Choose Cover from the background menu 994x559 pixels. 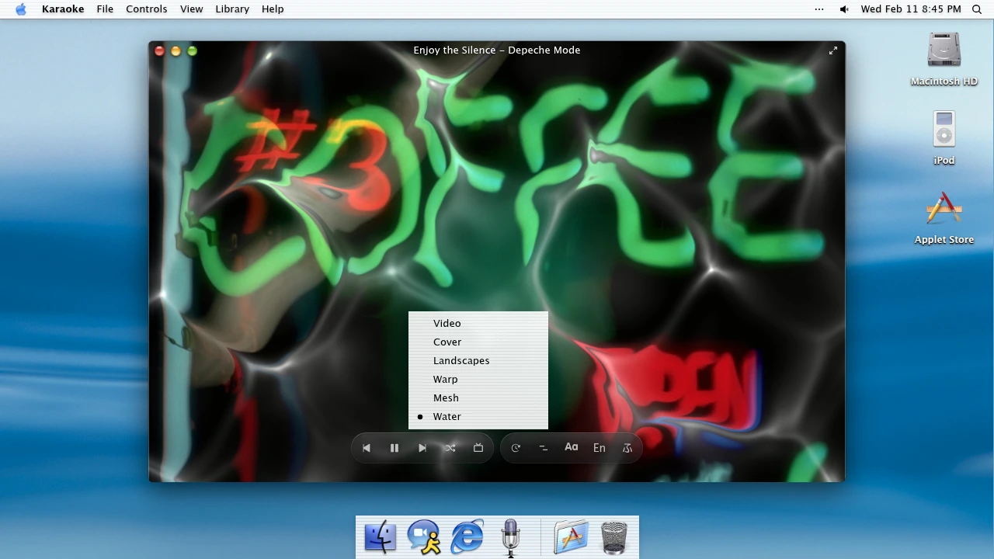(478, 342)
